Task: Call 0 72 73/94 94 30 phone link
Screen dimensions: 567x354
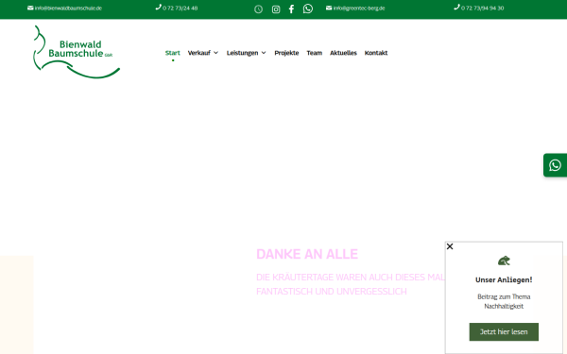Action: (x=482, y=8)
